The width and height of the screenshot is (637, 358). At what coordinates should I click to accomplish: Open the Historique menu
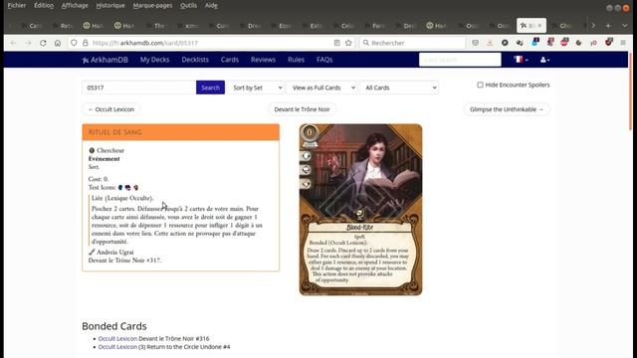coord(110,5)
